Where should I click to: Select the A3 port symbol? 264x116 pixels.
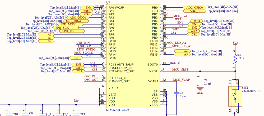click(182, 55)
